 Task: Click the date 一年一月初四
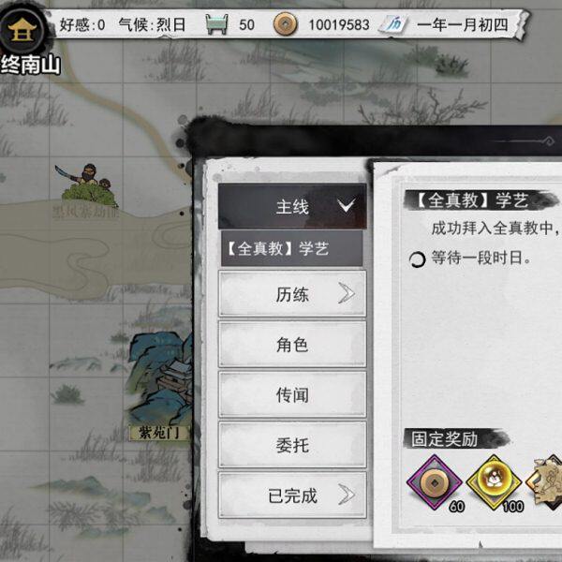click(x=463, y=24)
